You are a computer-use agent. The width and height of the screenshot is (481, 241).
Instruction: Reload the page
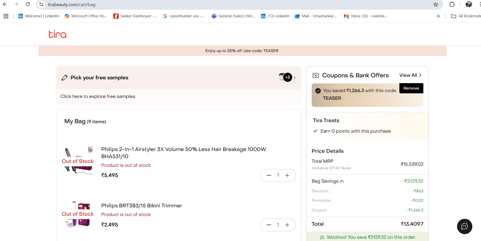click(x=28, y=4)
